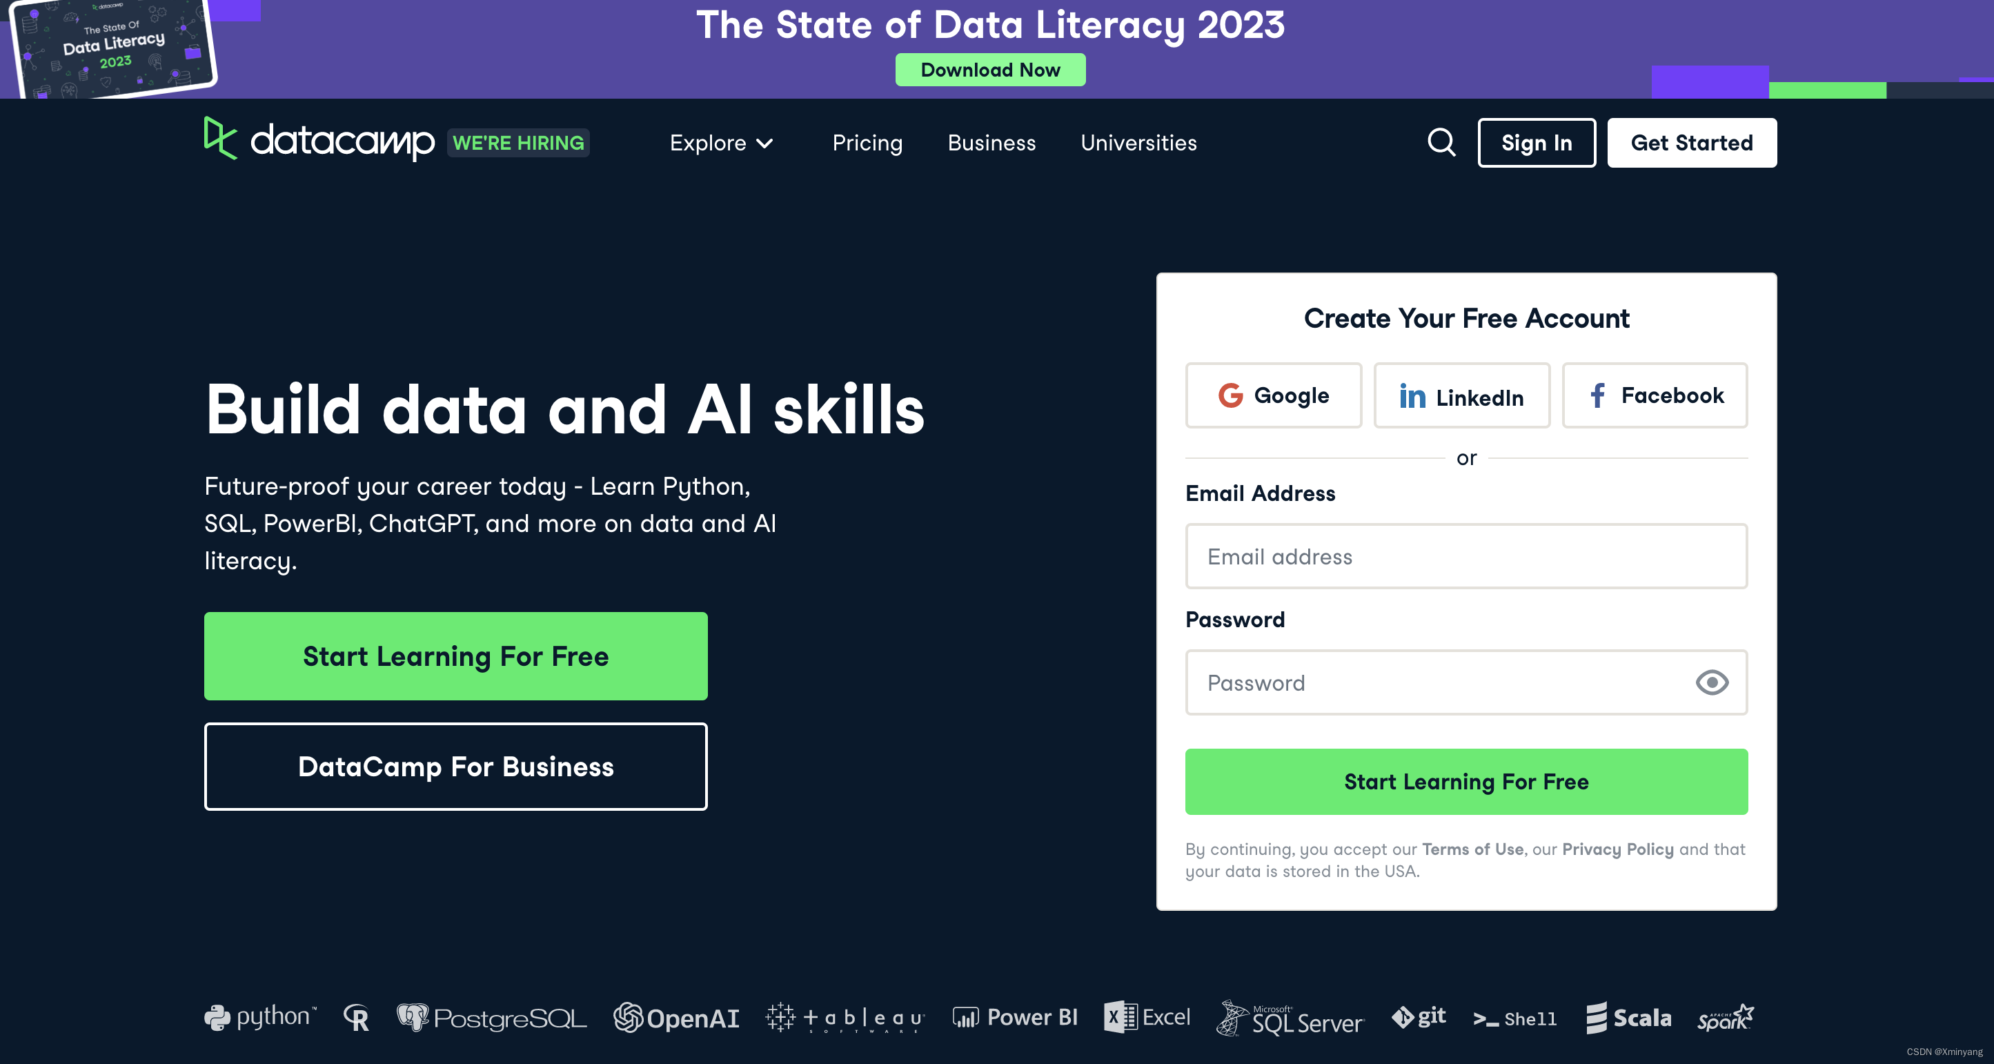Viewport: 1994px width, 1064px height.
Task: Click the DataCamp logo
Action: point(319,140)
